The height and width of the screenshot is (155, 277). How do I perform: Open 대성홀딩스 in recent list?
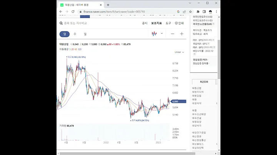coord(198,144)
